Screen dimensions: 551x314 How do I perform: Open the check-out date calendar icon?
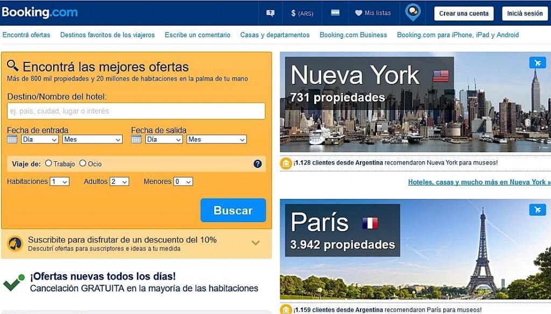[x=137, y=139]
